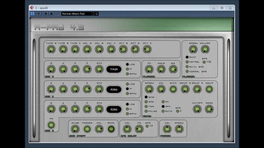Select the Normal flanger mode
264x148 pixels.
click(x=187, y=62)
